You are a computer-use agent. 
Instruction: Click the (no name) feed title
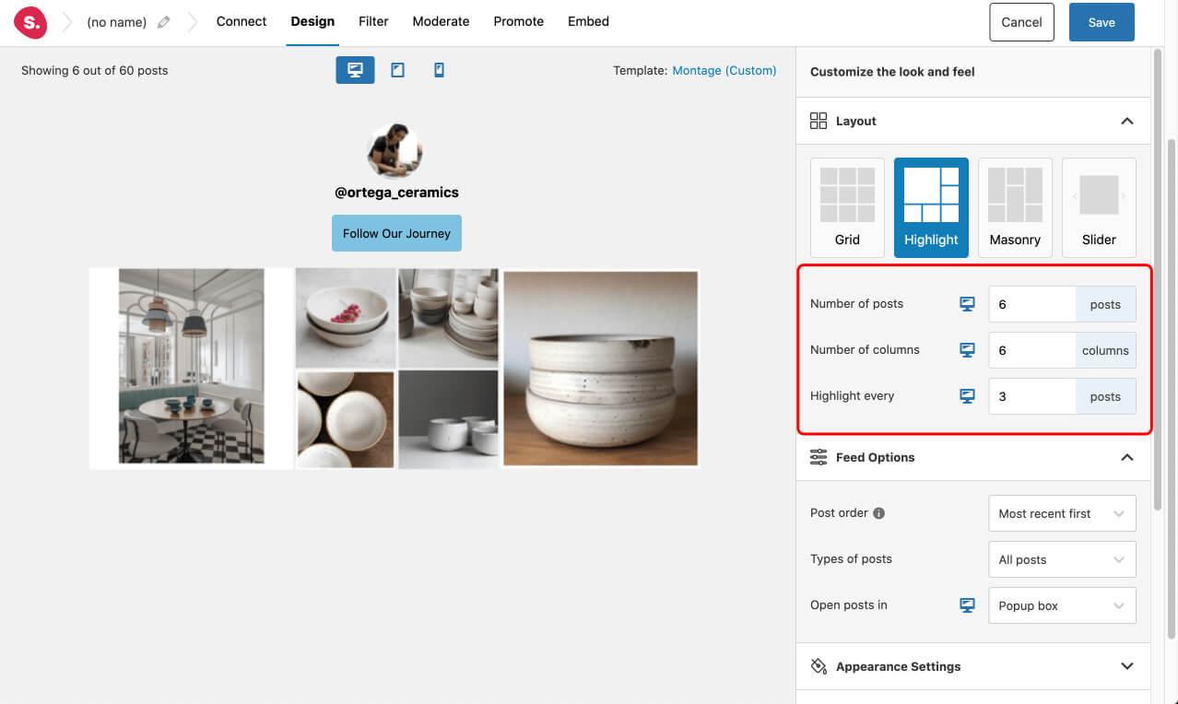116,22
